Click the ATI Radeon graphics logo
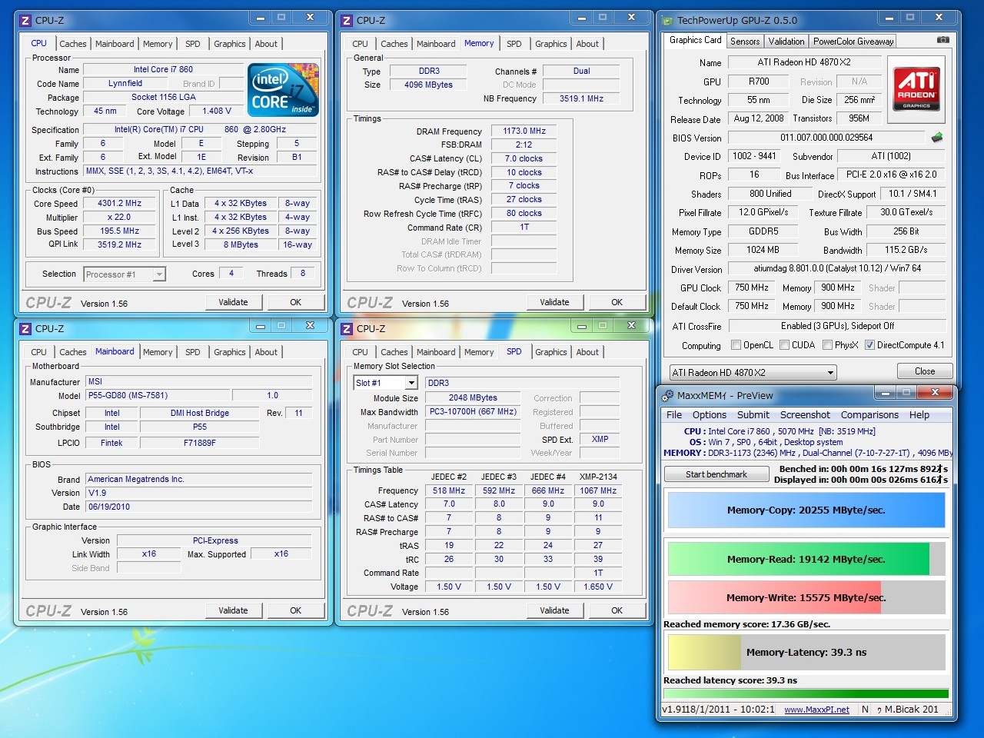Viewport: 984px width, 738px height. pyautogui.click(x=916, y=88)
